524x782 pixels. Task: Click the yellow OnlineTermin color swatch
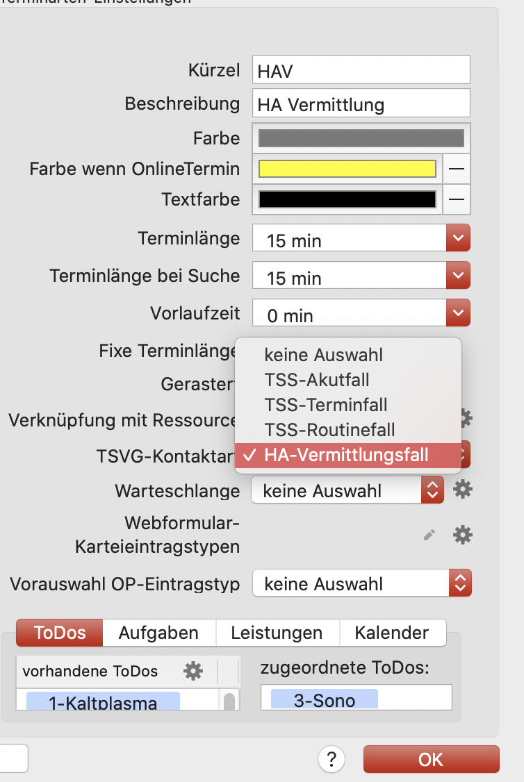(x=347, y=169)
